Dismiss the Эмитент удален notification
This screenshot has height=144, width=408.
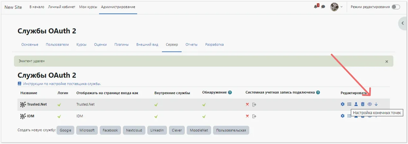pyautogui.click(x=386, y=61)
